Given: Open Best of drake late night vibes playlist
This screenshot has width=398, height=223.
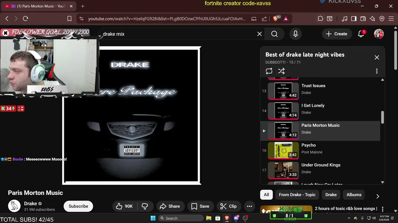Looking at the screenshot, I should (305, 55).
